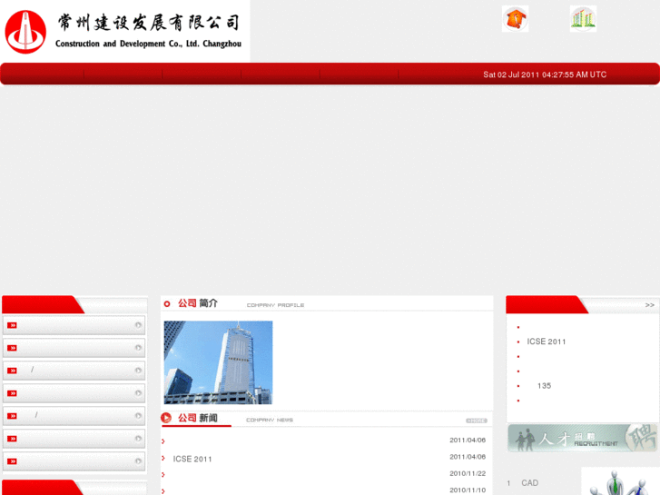Image resolution: width=660 pixels, height=495 pixels.
Task: Click the 2010/11/10 news date
Action: point(468,490)
